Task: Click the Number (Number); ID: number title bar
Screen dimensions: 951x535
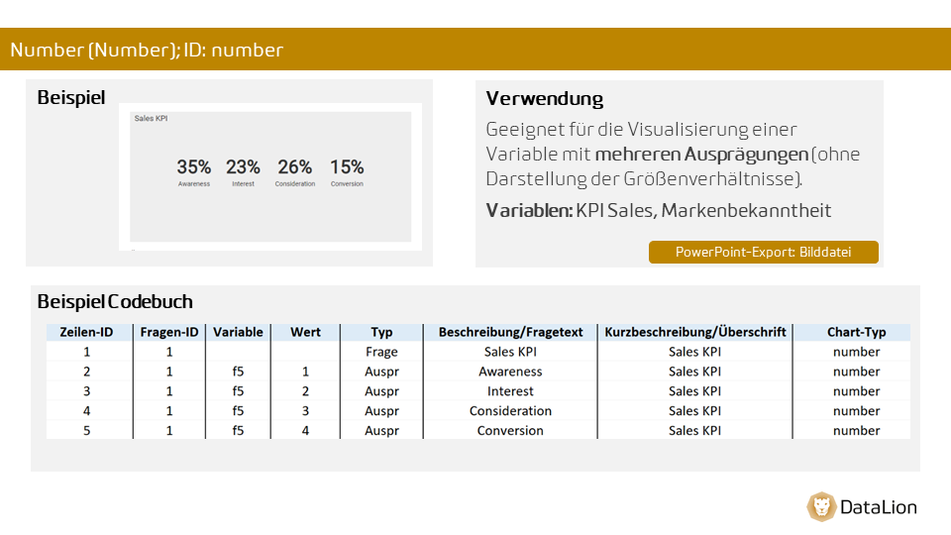Action: [x=475, y=50]
